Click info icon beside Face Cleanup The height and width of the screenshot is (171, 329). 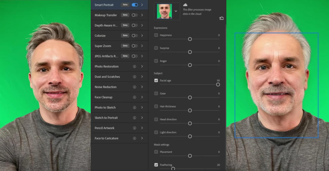(135, 97)
